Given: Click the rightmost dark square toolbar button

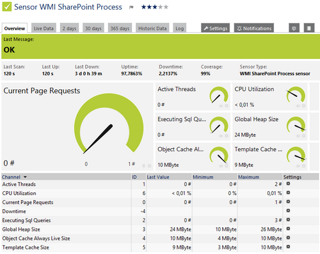Looking at the screenshot, I should tap(309, 28).
